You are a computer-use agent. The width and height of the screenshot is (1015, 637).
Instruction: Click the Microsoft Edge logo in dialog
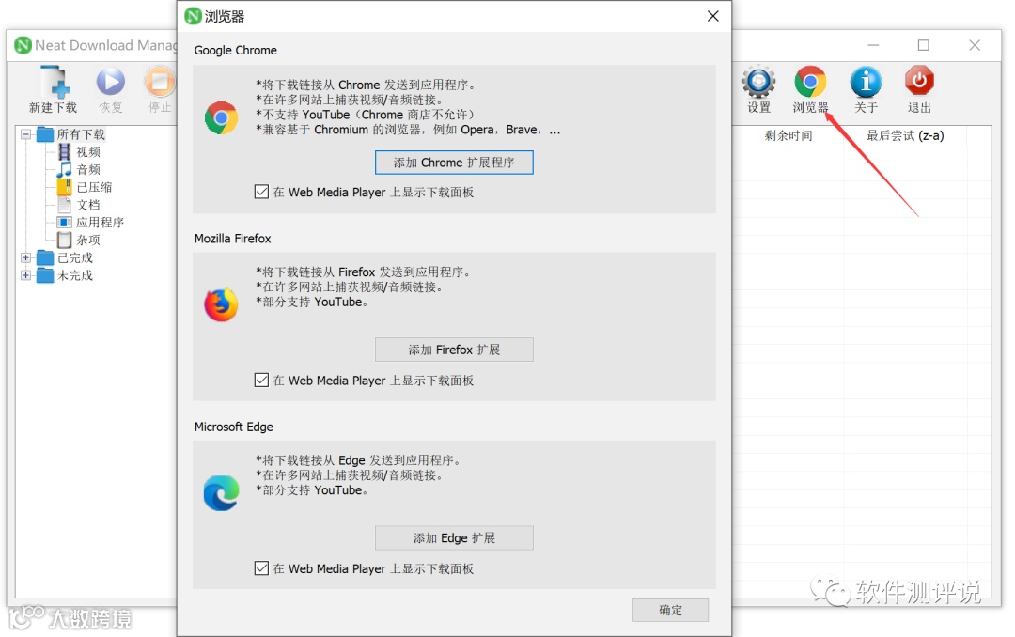222,493
